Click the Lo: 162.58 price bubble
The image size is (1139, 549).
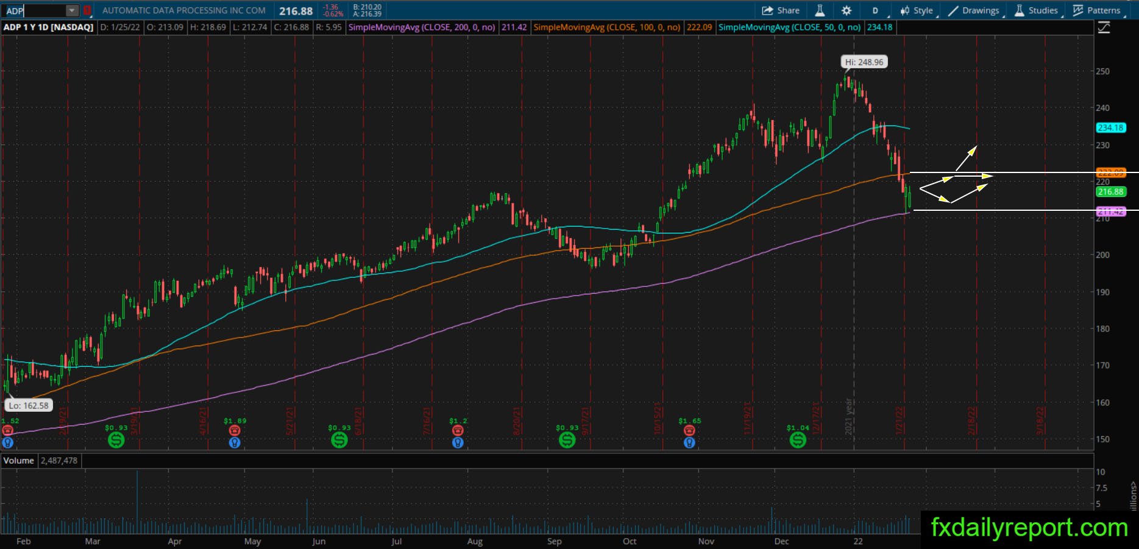pos(29,405)
